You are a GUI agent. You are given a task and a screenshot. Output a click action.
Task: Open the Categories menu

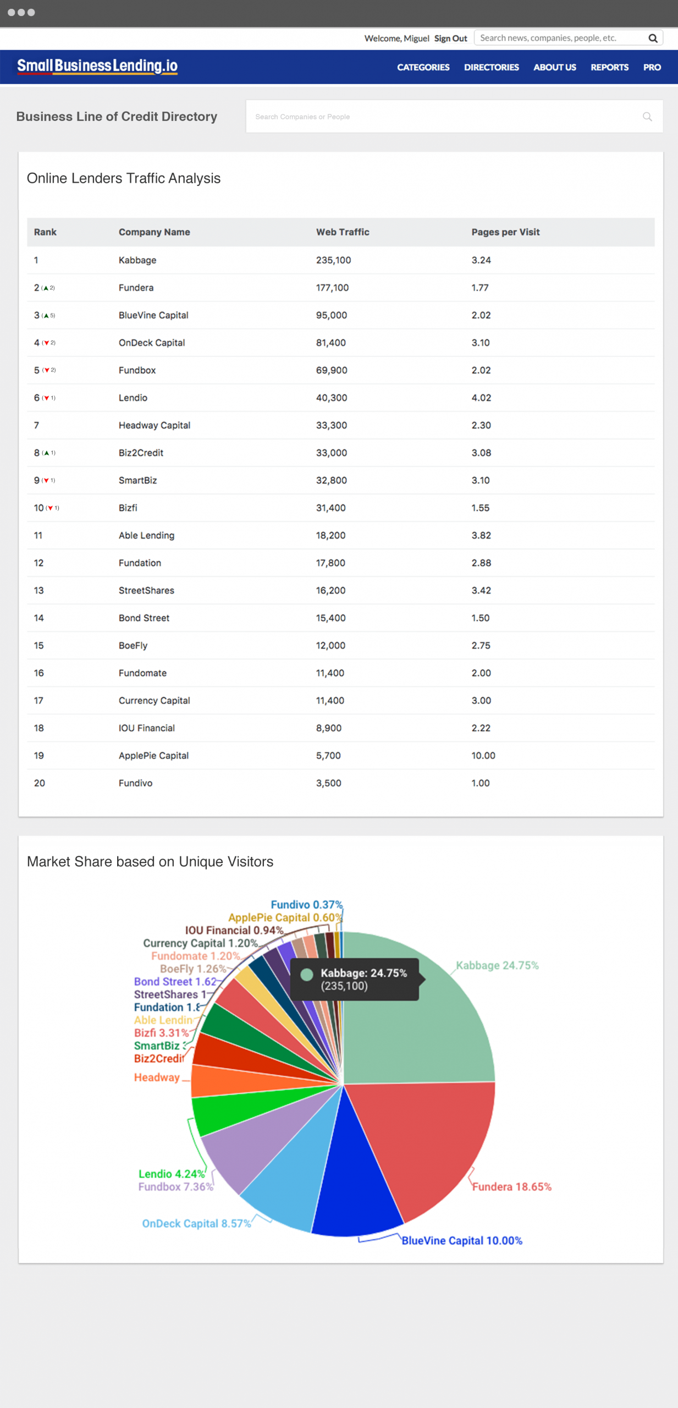pyautogui.click(x=423, y=67)
